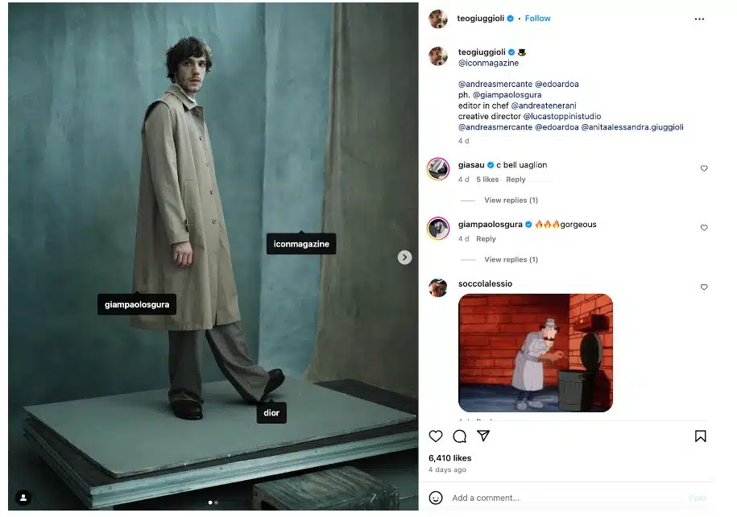Image resolution: width=737 pixels, height=517 pixels.
Task: Like giampaolosgura's gorgeous comment
Action: point(704,227)
